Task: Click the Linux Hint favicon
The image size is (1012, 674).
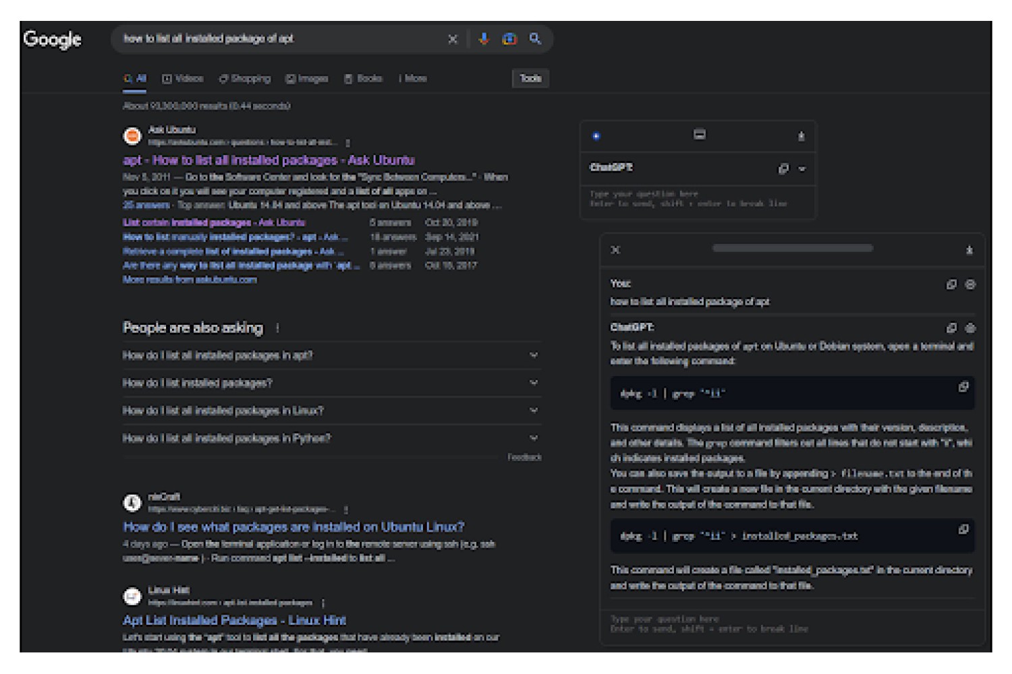Action: (132, 596)
